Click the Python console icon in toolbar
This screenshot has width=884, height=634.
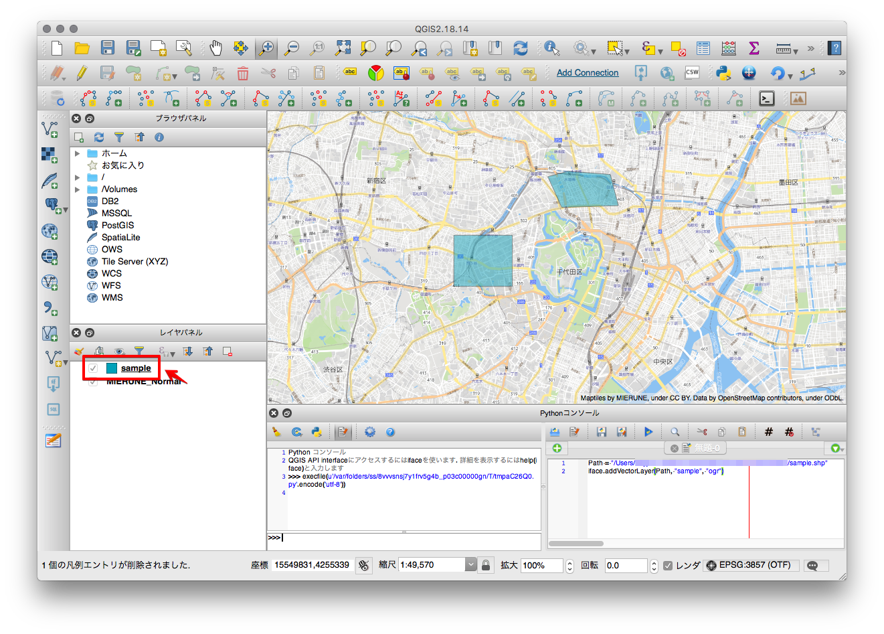click(x=723, y=73)
